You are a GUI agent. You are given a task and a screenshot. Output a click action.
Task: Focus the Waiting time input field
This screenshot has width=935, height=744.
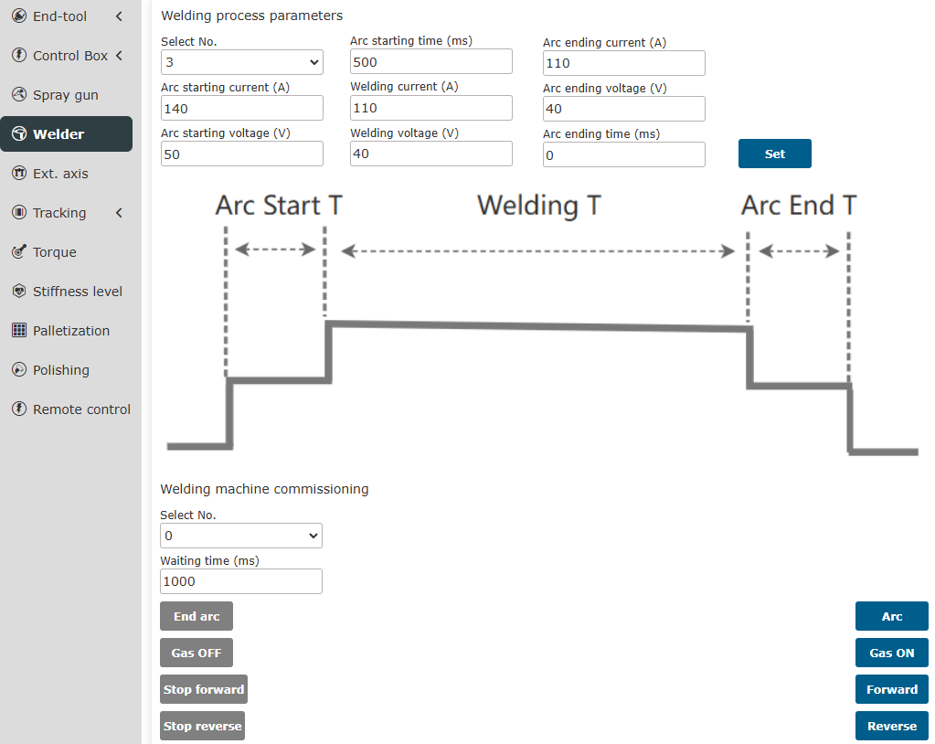241,581
